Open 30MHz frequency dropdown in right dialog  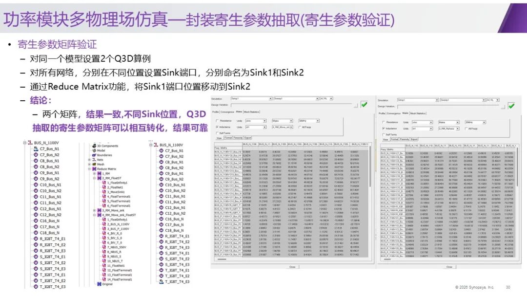pyautogui.click(x=475, y=122)
